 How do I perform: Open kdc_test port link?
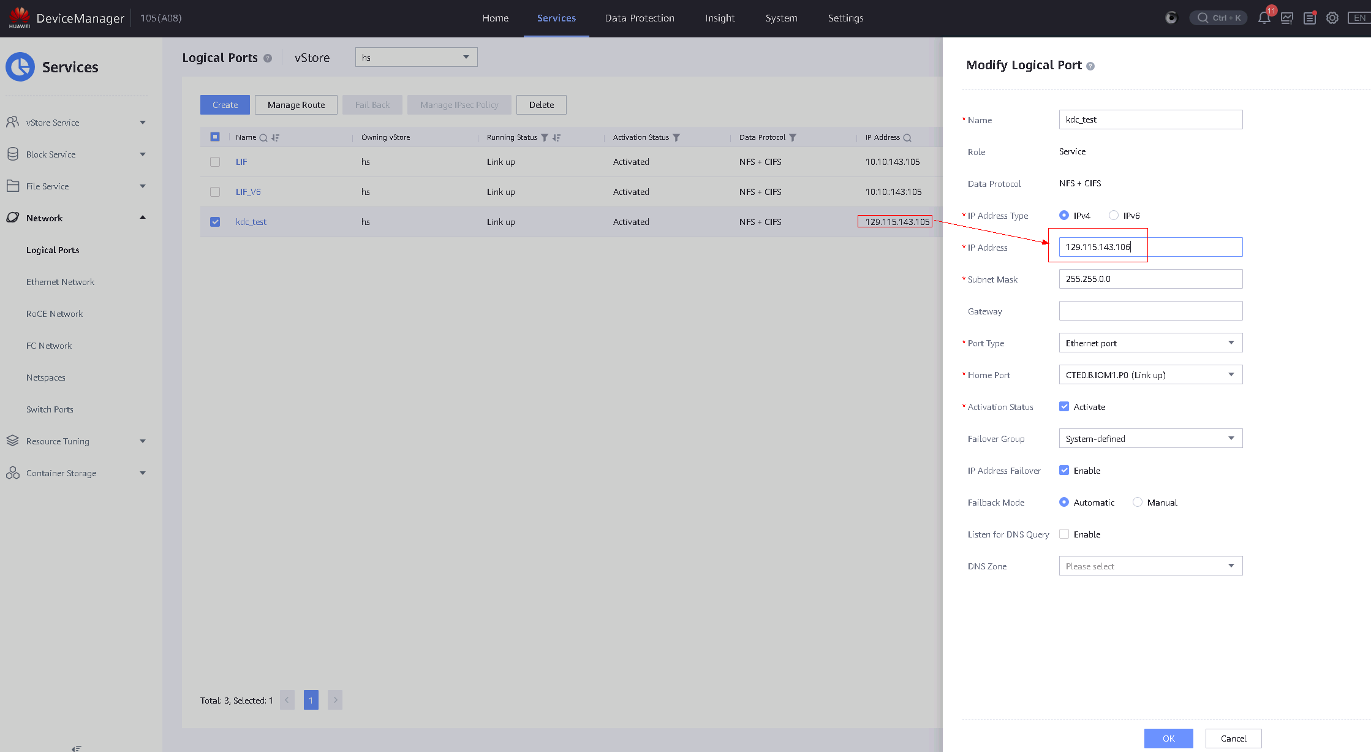(251, 222)
